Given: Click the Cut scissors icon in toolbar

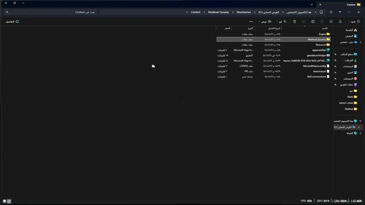Looking at the screenshot, I should [340, 22].
